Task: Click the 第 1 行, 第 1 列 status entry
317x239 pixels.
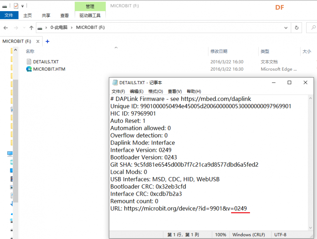Action: (183, 235)
